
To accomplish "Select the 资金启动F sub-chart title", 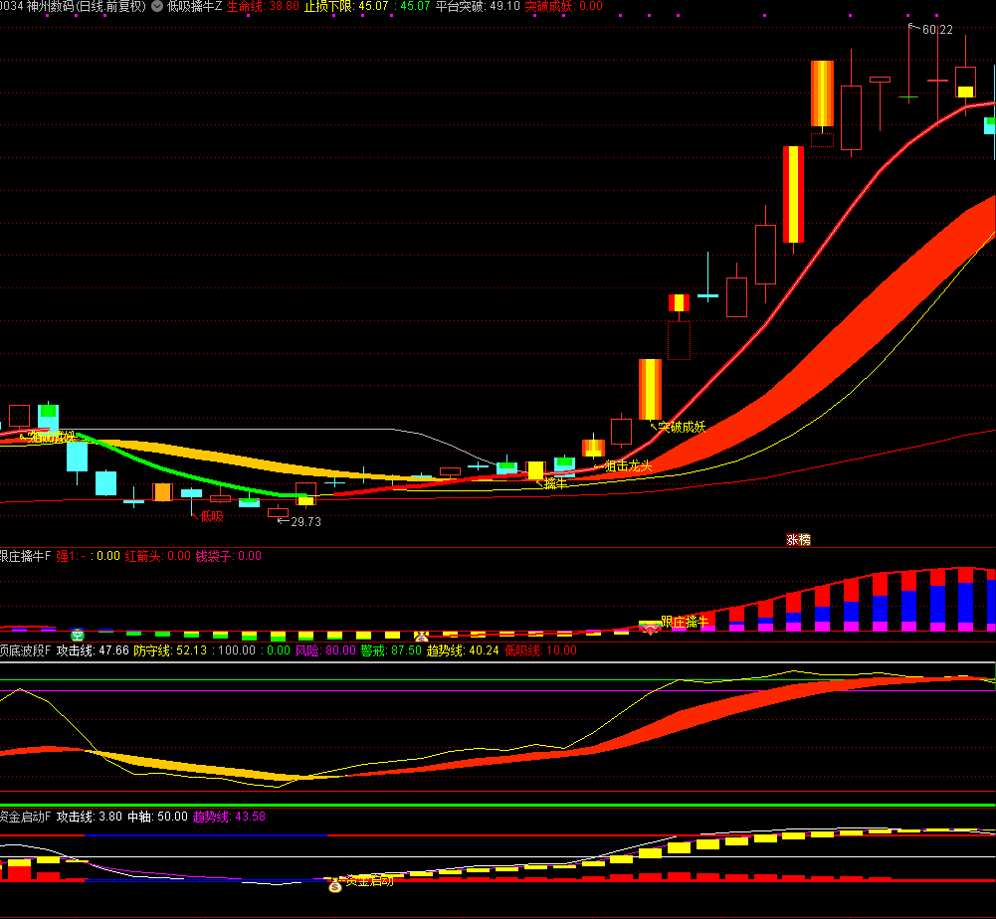I will [x=25, y=817].
